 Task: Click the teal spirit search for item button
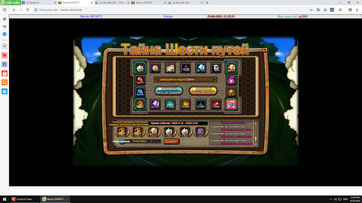169,90
